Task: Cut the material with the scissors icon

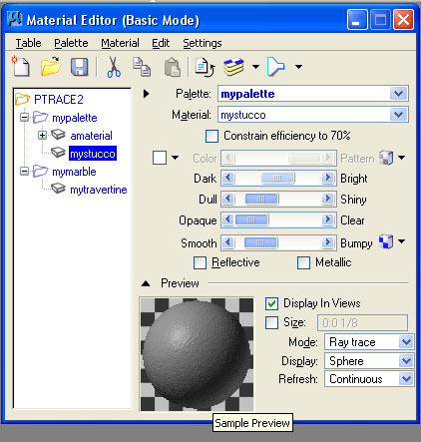Action: pyautogui.click(x=114, y=67)
